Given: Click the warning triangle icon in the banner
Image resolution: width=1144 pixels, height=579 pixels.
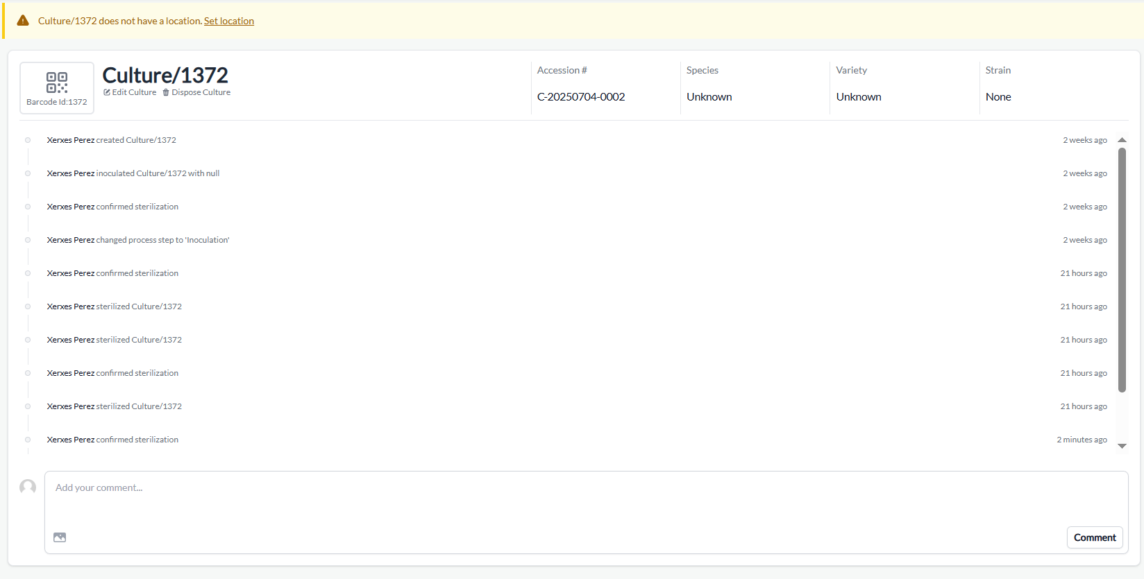Looking at the screenshot, I should click(x=23, y=21).
